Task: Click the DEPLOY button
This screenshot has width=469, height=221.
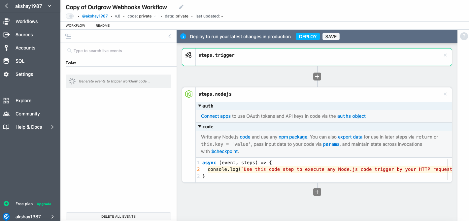Action: [x=308, y=37]
